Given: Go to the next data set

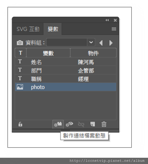Looking at the screenshot, I should [x=111, y=43].
